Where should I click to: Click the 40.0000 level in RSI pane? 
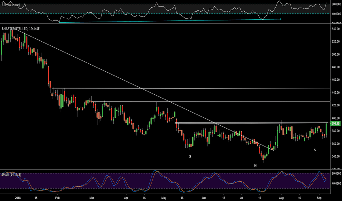point(336,14)
